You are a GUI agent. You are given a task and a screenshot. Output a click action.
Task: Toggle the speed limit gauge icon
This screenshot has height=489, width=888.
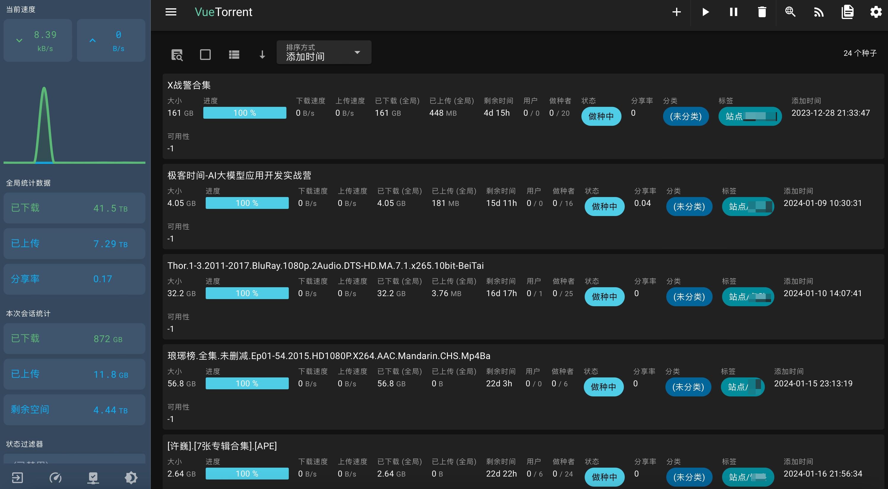coord(56,478)
